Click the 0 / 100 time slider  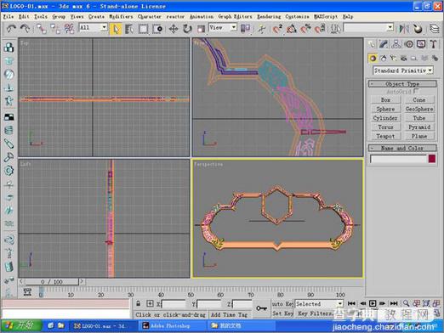[x=52, y=282]
